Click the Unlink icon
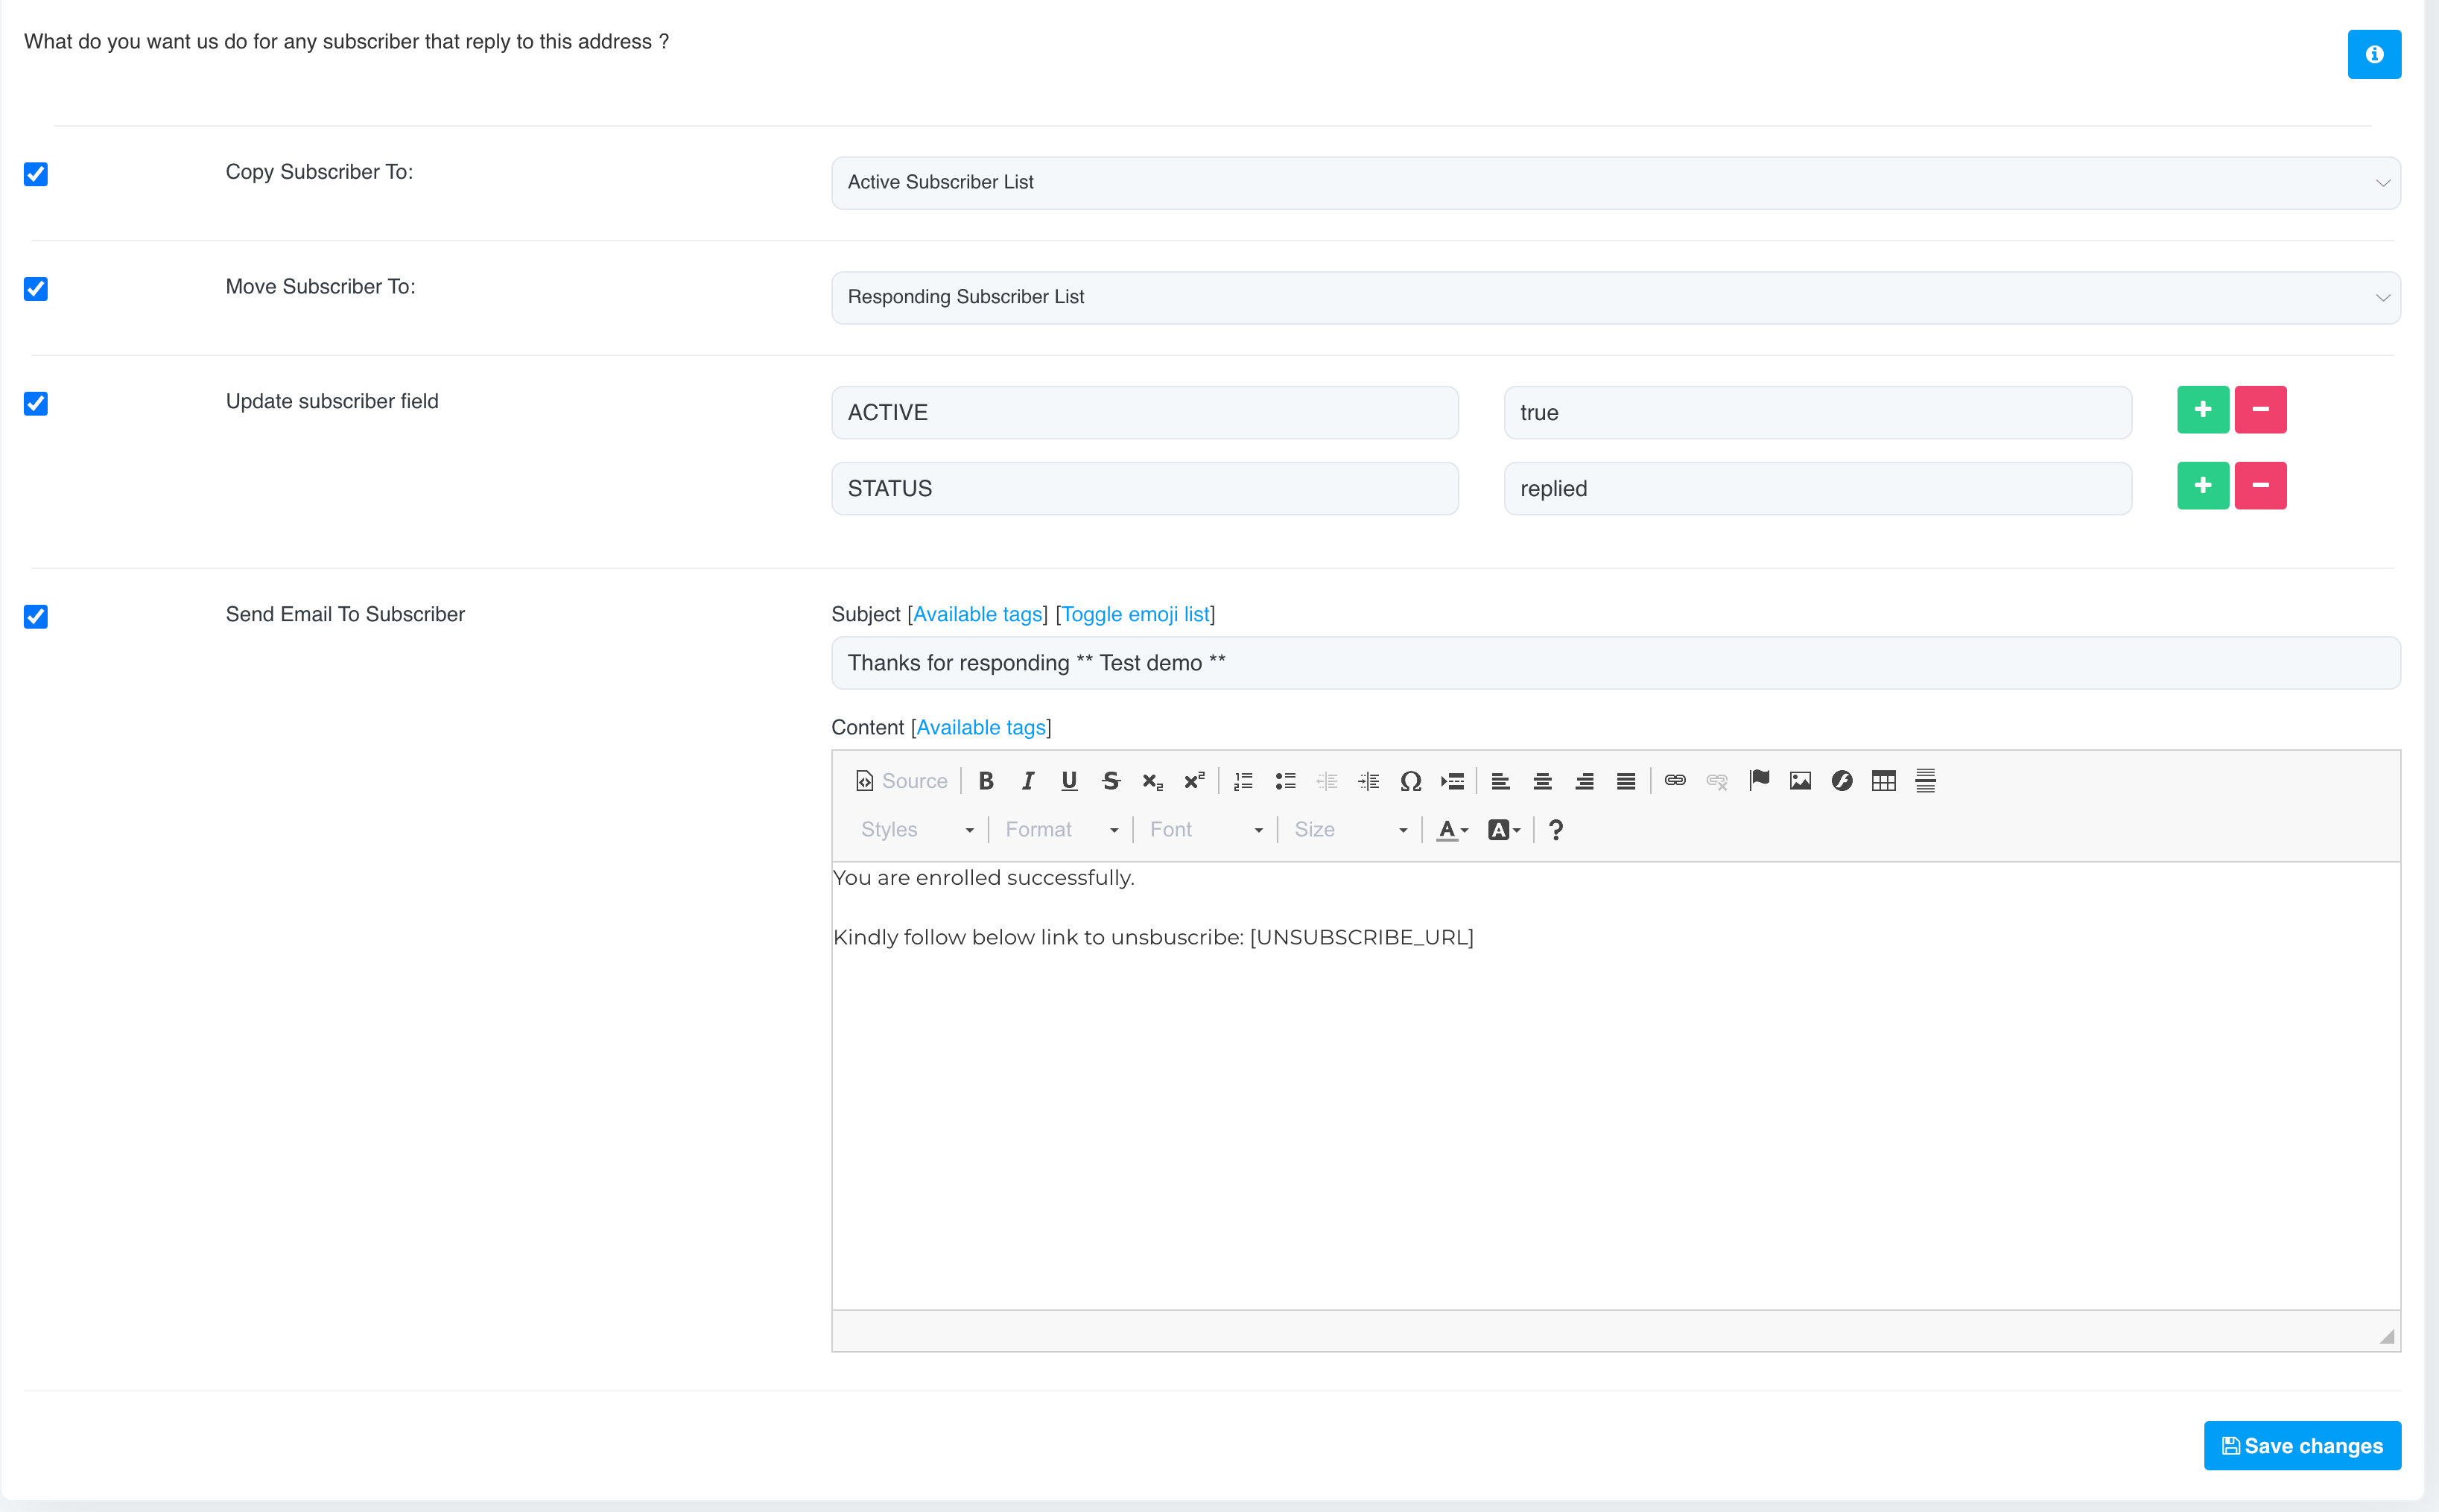Image resolution: width=2439 pixels, height=1512 pixels. pyautogui.click(x=1717, y=781)
